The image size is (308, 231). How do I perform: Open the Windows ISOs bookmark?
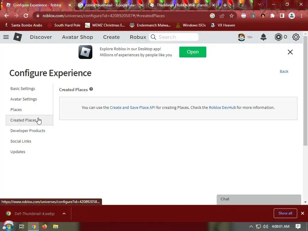pos(191,25)
